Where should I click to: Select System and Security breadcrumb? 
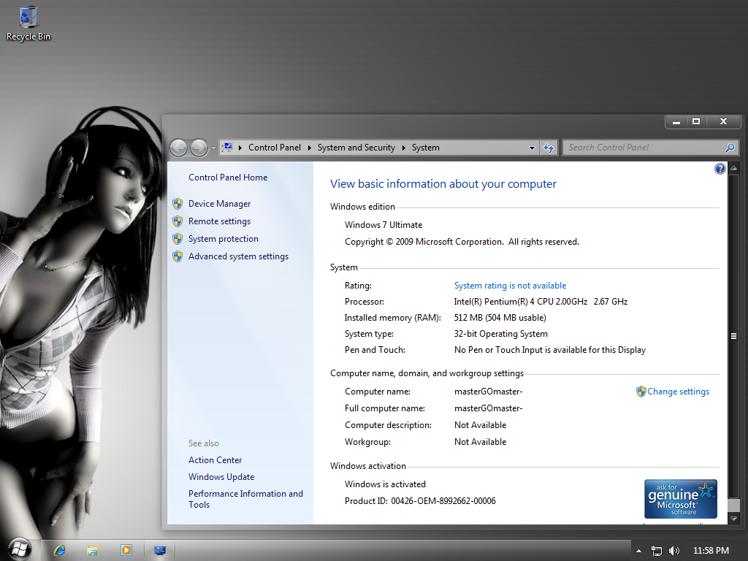pyautogui.click(x=356, y=148)
